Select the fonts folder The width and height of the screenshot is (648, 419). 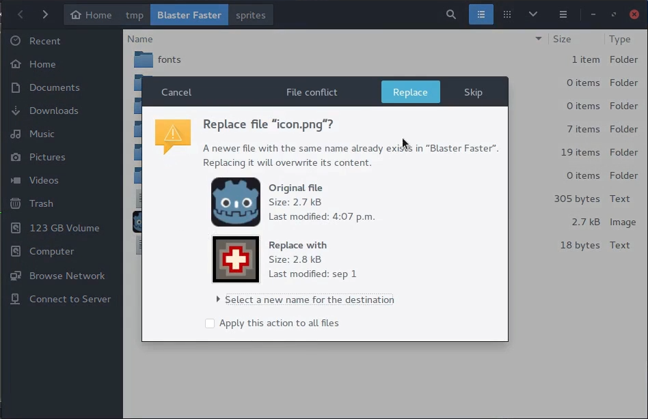pos(386,59)
